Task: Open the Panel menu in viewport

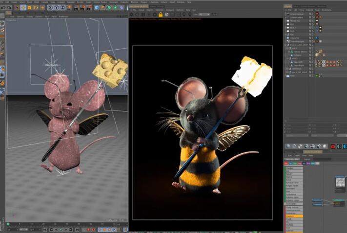Action: [x=54, y=17]
